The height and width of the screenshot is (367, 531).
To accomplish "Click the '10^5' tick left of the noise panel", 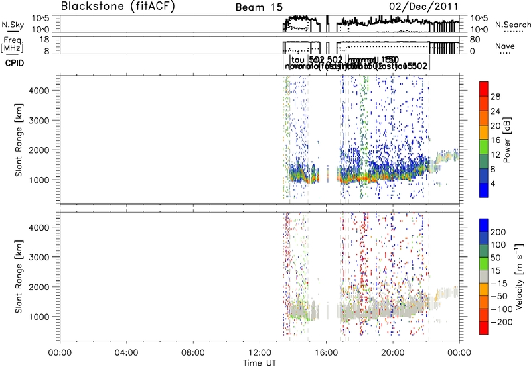I will 40,19.
